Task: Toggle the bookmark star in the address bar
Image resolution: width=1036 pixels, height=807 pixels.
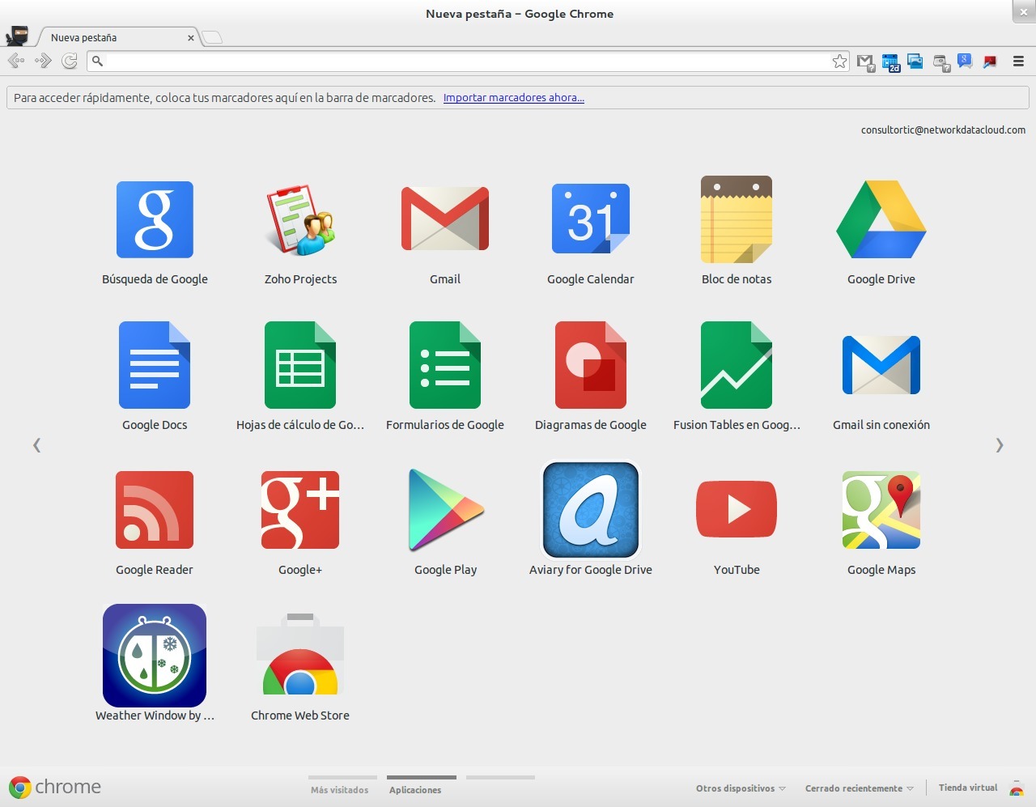Action: click(x=839, y=61)
